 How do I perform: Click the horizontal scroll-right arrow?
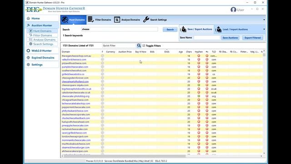pyautogui.click(x=261, y=156)
